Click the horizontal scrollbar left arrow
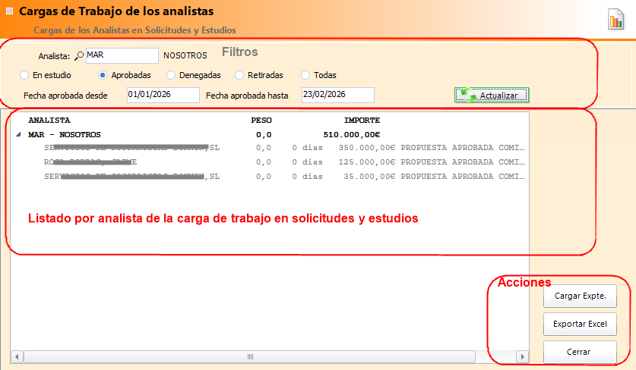Image resolution: width=636 pixels, height=370 pixels. pos(17,356)
